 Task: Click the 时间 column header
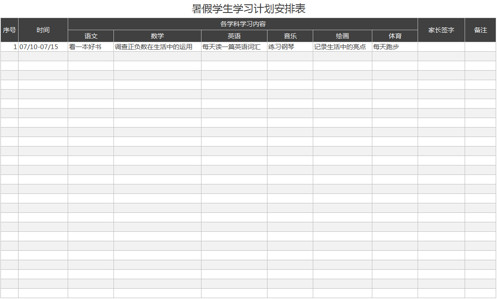pyautogui.click(x=42, y=30)
